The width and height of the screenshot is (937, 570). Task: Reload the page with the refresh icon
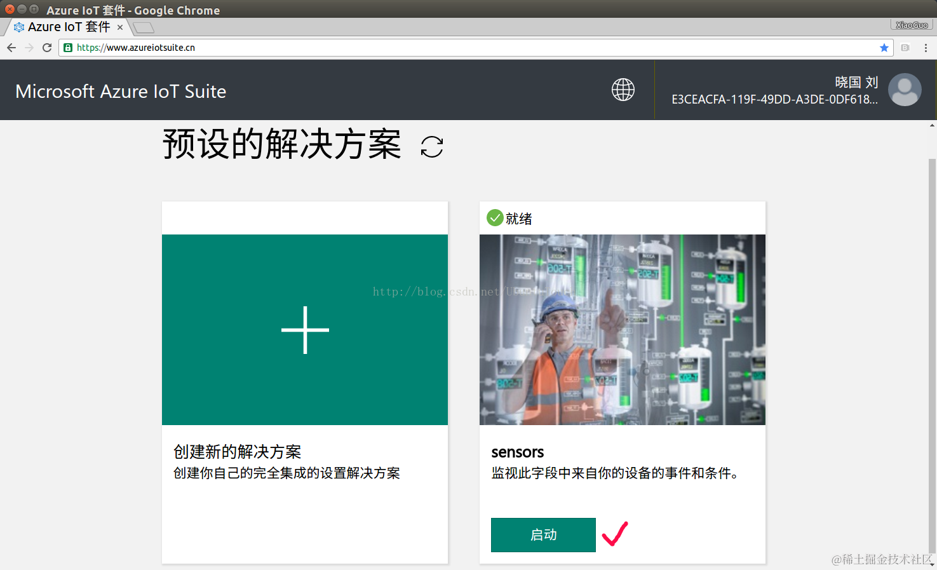click(47, 48)
